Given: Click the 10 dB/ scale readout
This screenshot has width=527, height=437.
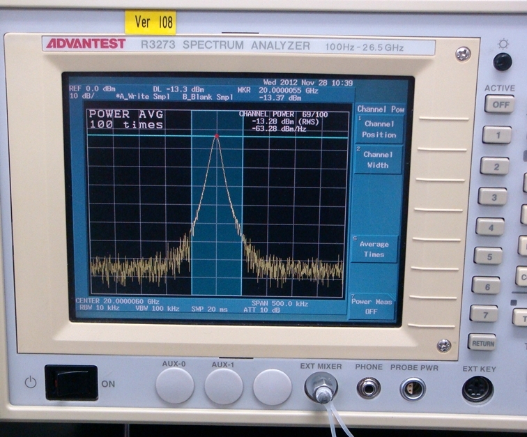Looking at the screenshot, I should pyautogui.click(x=82, y=96).
